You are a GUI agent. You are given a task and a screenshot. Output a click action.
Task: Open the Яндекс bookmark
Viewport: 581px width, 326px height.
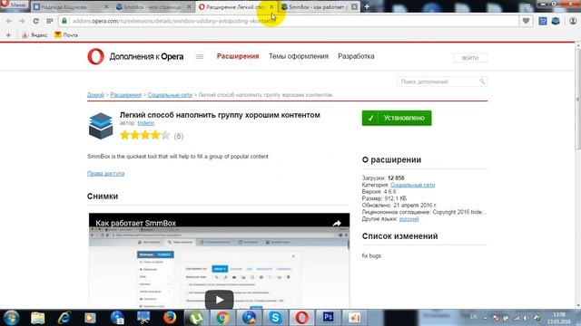point(34,35)
